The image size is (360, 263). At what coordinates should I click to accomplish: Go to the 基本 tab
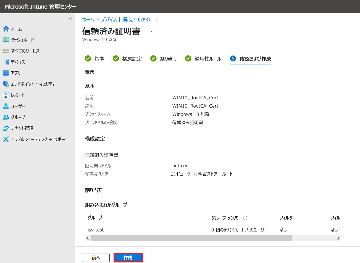tap(95, 59)
